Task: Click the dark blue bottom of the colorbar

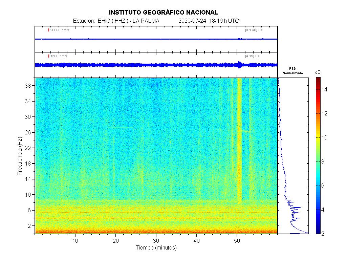Action: click(318, 232)
